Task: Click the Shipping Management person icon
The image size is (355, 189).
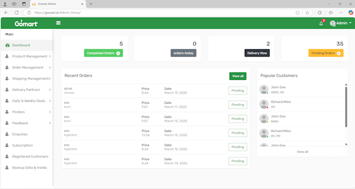Action: [x=7, y=78]
